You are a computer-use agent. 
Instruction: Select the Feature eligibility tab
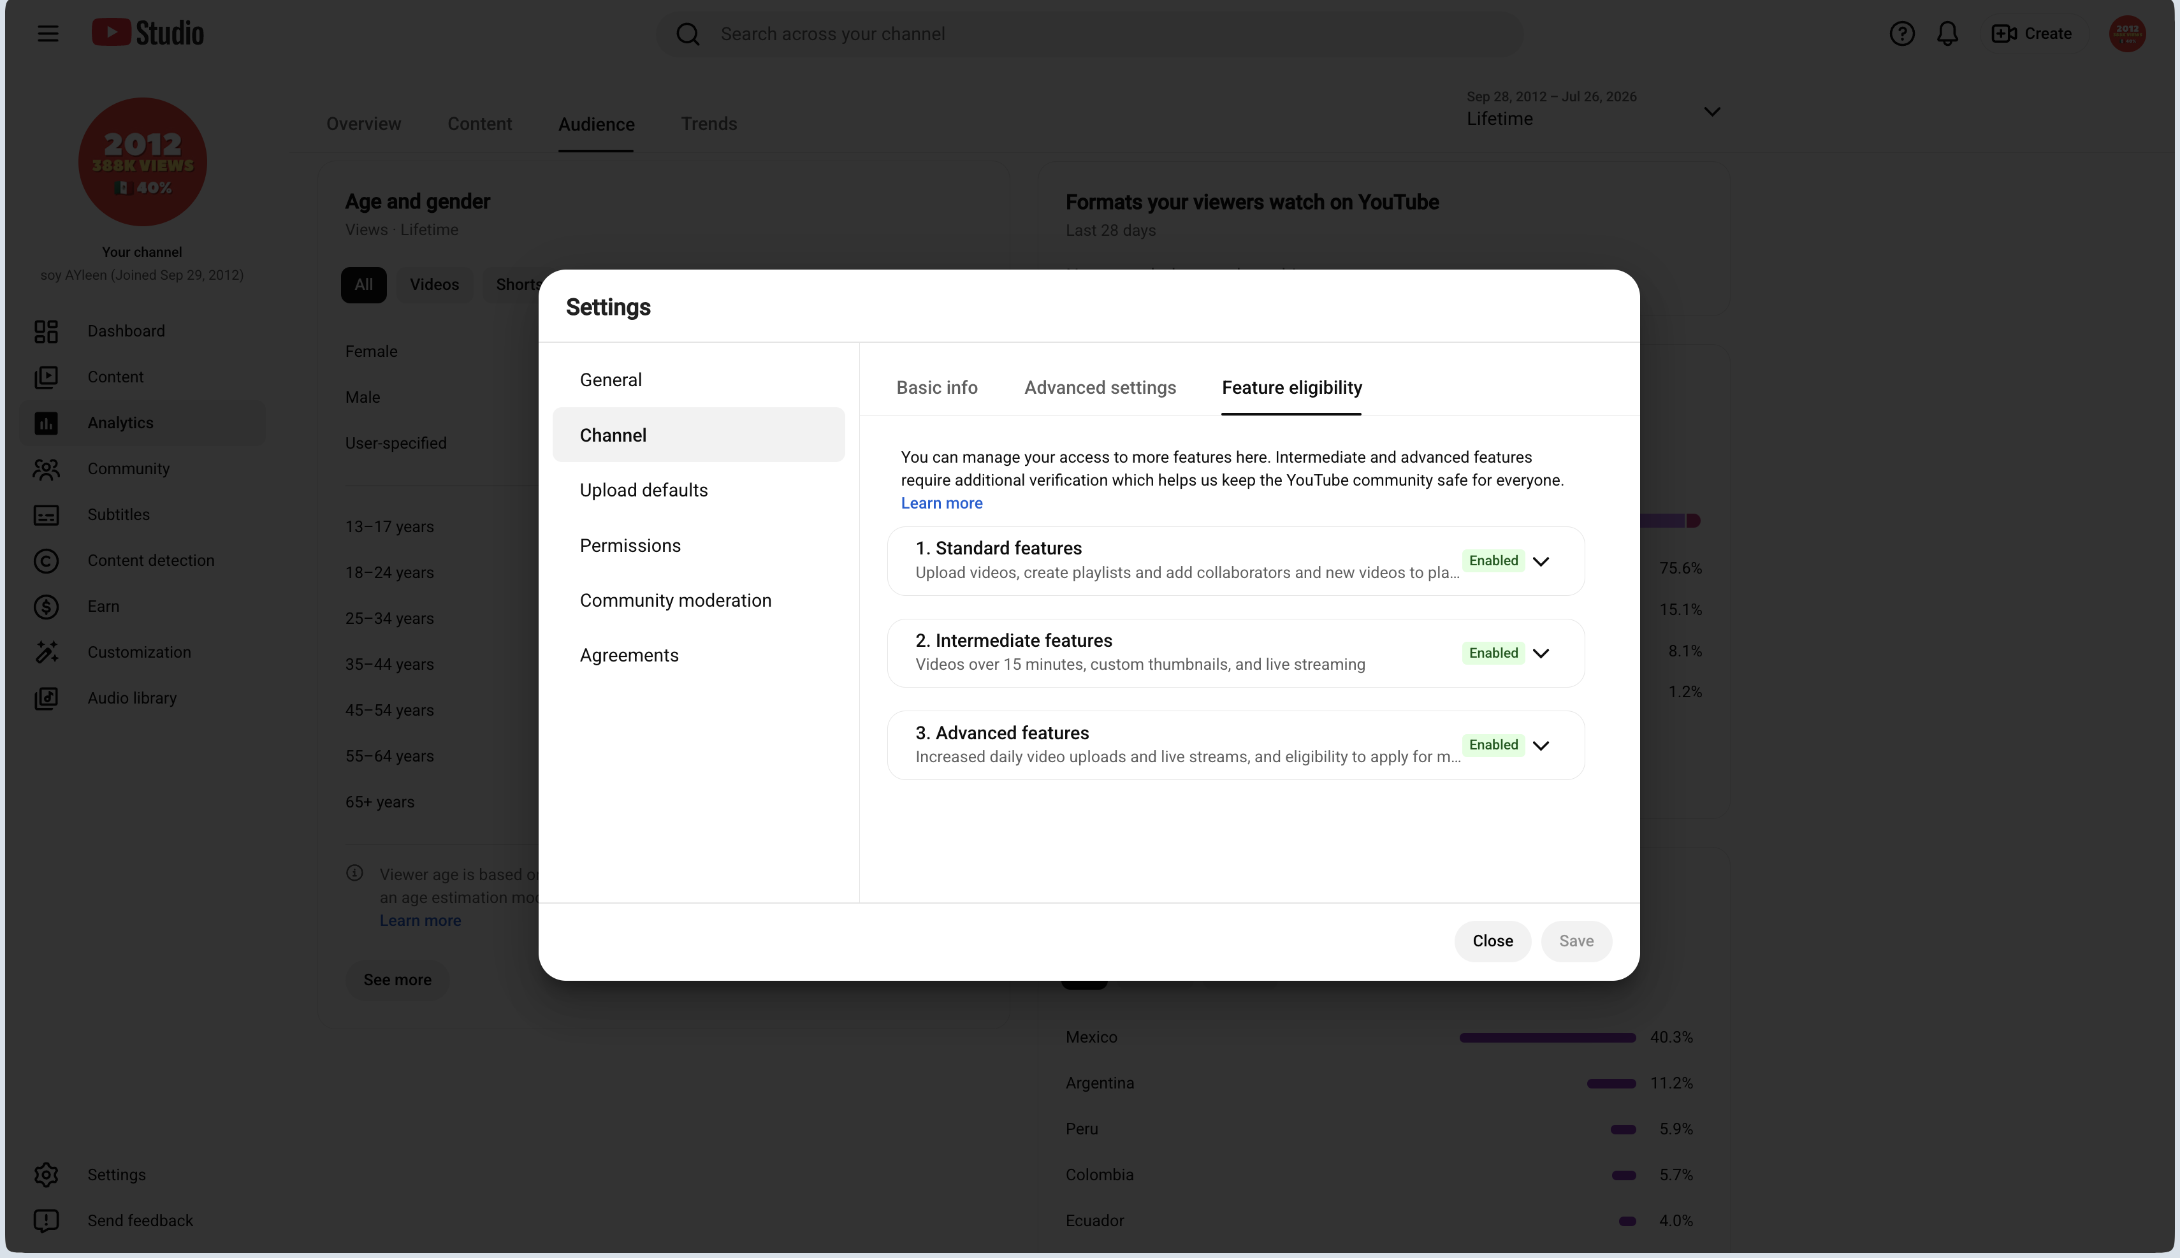tap(1292, 388)
